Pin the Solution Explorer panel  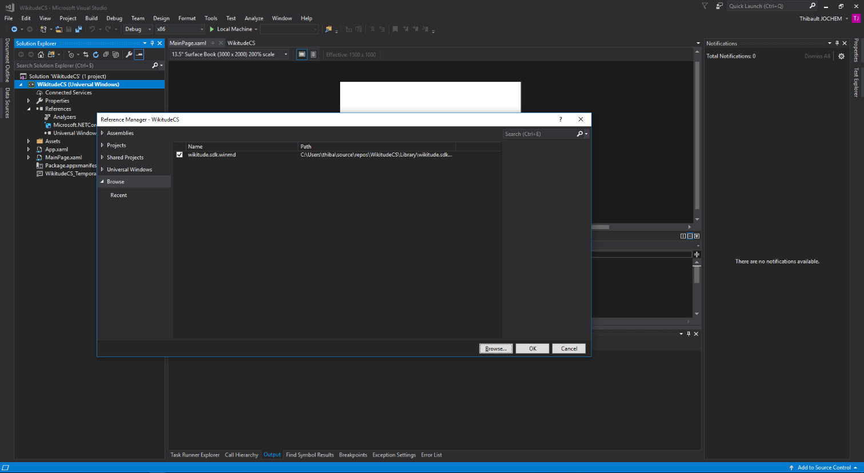pyautogui.click(x=152, y=43)
